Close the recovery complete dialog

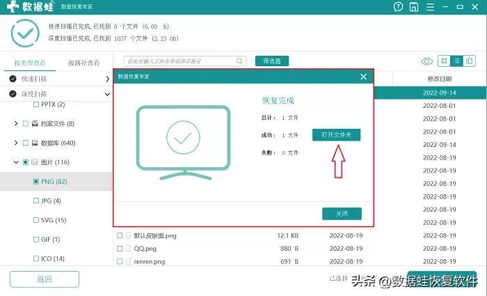pos(363,77)
